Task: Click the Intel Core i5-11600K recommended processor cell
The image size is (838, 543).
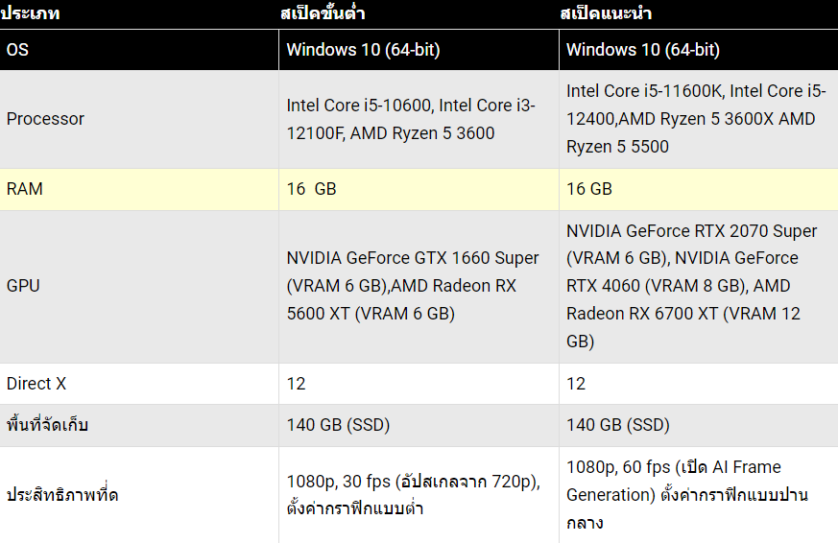Action: pyautogui.click(x=699, y=119)
